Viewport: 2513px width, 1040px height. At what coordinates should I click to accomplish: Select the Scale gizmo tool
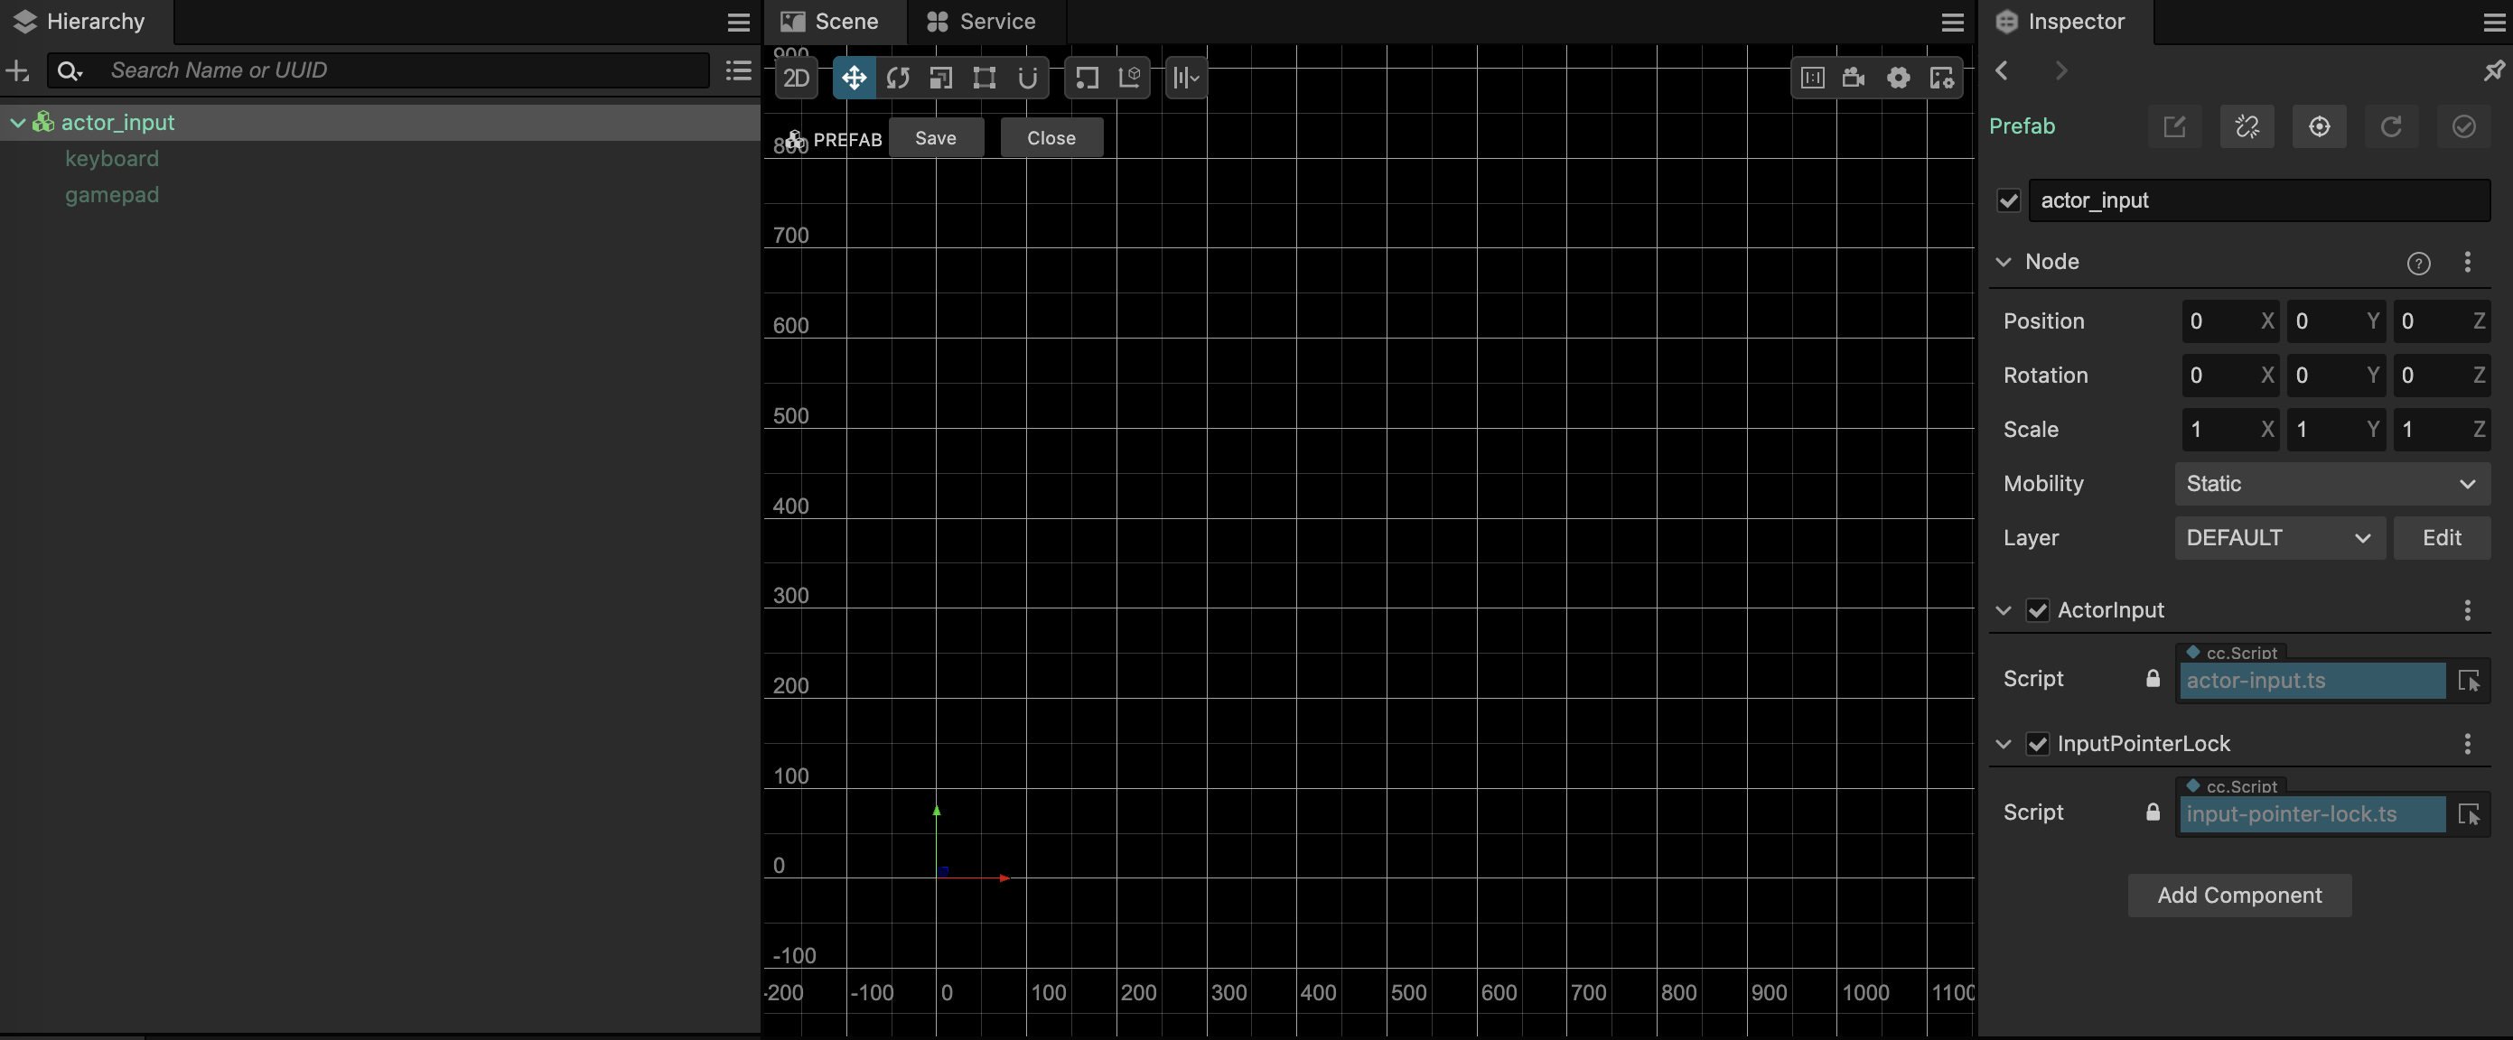coord(940,78)
